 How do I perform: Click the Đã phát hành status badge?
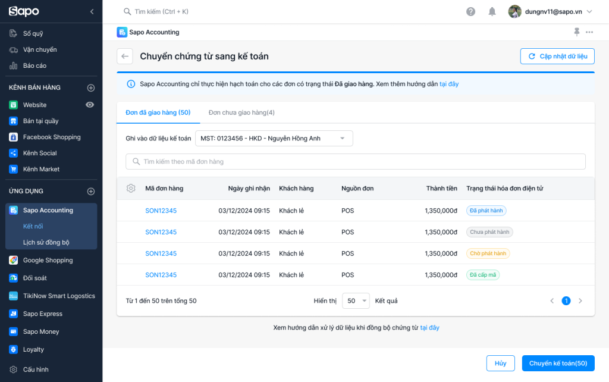pos(486,211)
